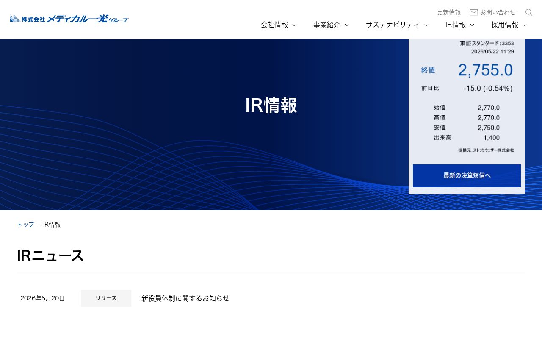This screenshot has width=542, height=339.
Task: Click the 提供元：ストックウェザー株式会社 credit
Action: click(486, 150)
